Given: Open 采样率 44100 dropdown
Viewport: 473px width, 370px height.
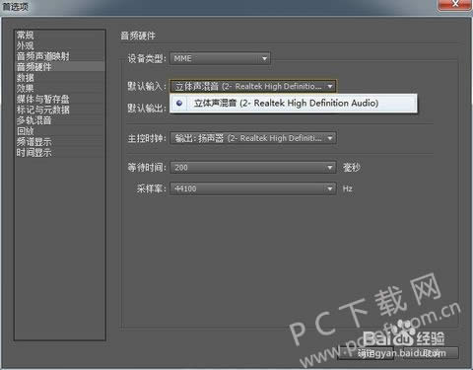Looking at the screenshot, I should coord(253,188).
